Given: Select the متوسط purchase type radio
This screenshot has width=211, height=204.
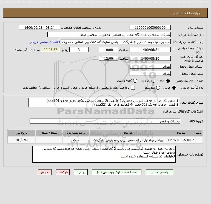Looking at the screenshot, I should click(x=158, y=88).
